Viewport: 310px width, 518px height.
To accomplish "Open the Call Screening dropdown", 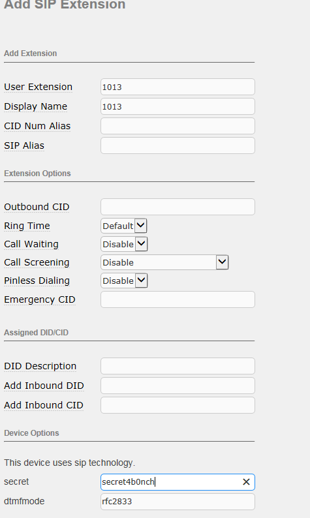I will (x=164, y=262).
